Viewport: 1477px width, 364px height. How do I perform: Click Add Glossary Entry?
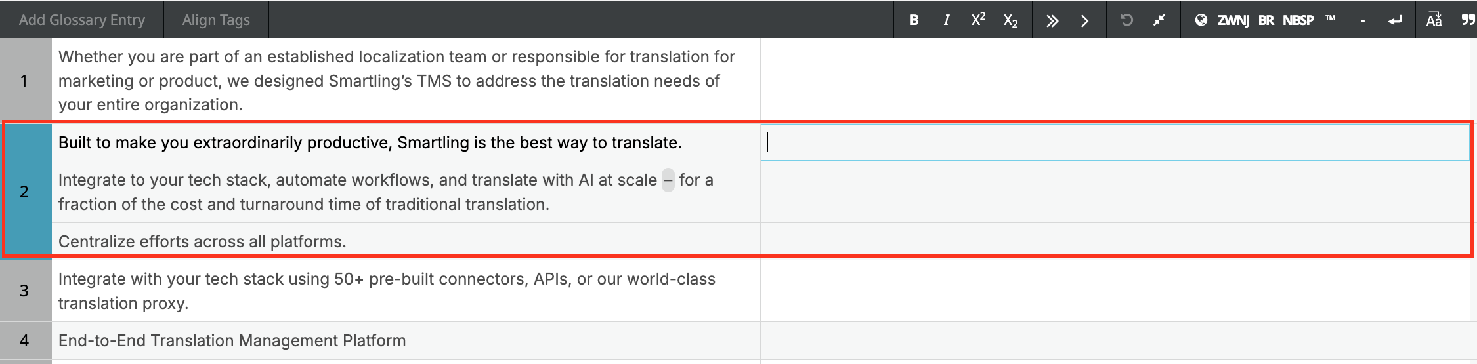click(x=82, y=20)
